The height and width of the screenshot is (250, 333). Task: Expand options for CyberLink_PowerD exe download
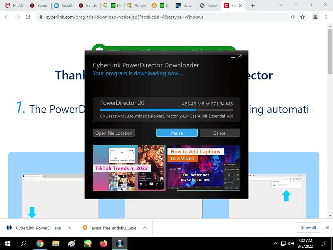[69, 228]
